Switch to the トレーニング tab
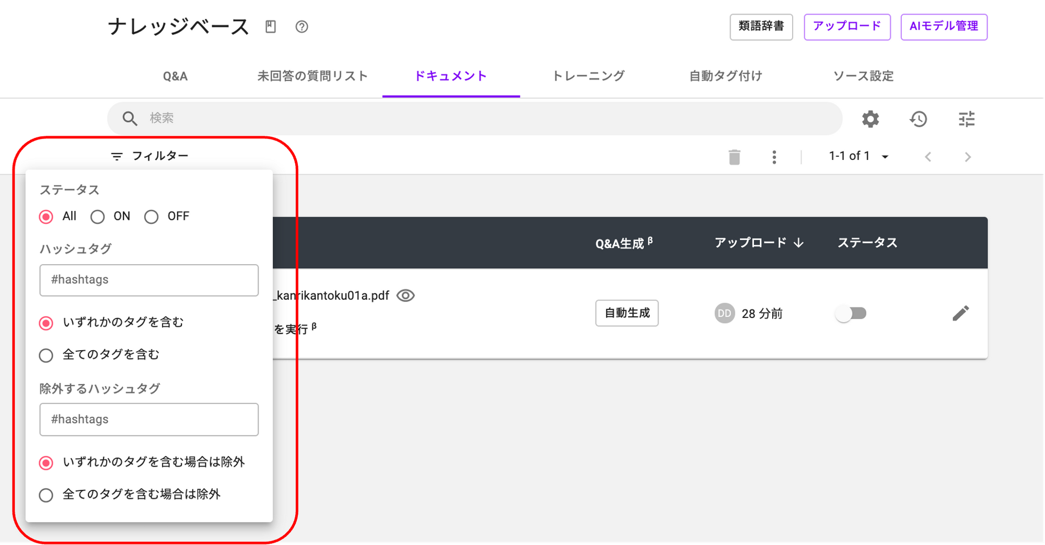The image size is (1045, 545). 588,76
